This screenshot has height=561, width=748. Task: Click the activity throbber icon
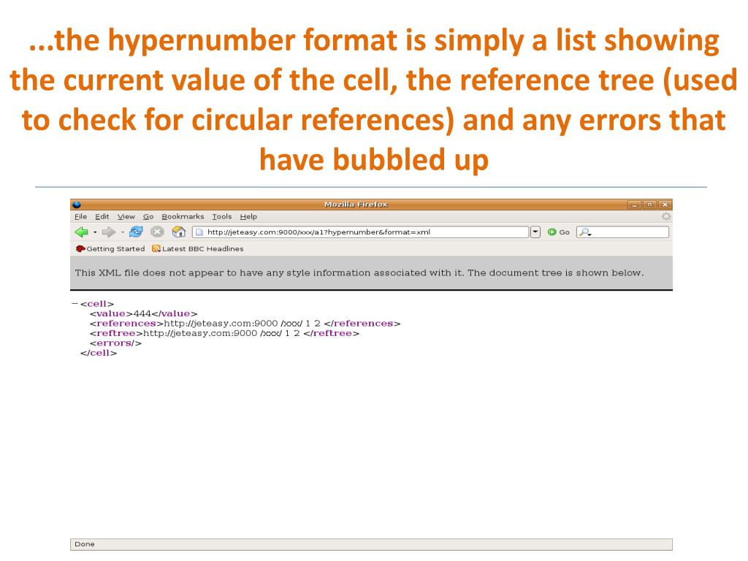point(666,216)
